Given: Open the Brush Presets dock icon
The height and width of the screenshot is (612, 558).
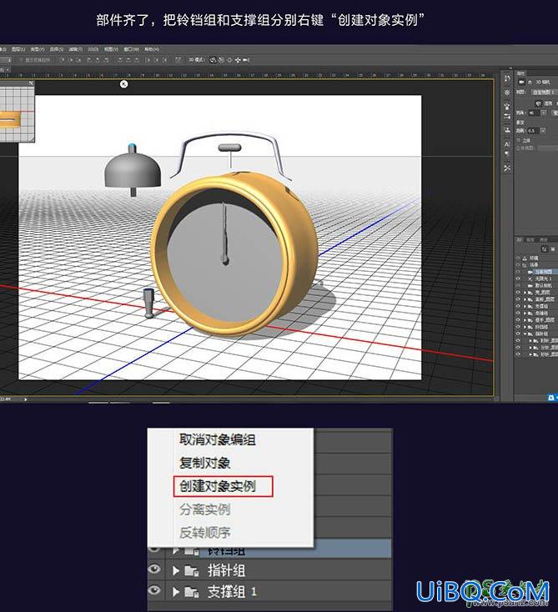Looking at the screenshot, I should click(507, 106).
